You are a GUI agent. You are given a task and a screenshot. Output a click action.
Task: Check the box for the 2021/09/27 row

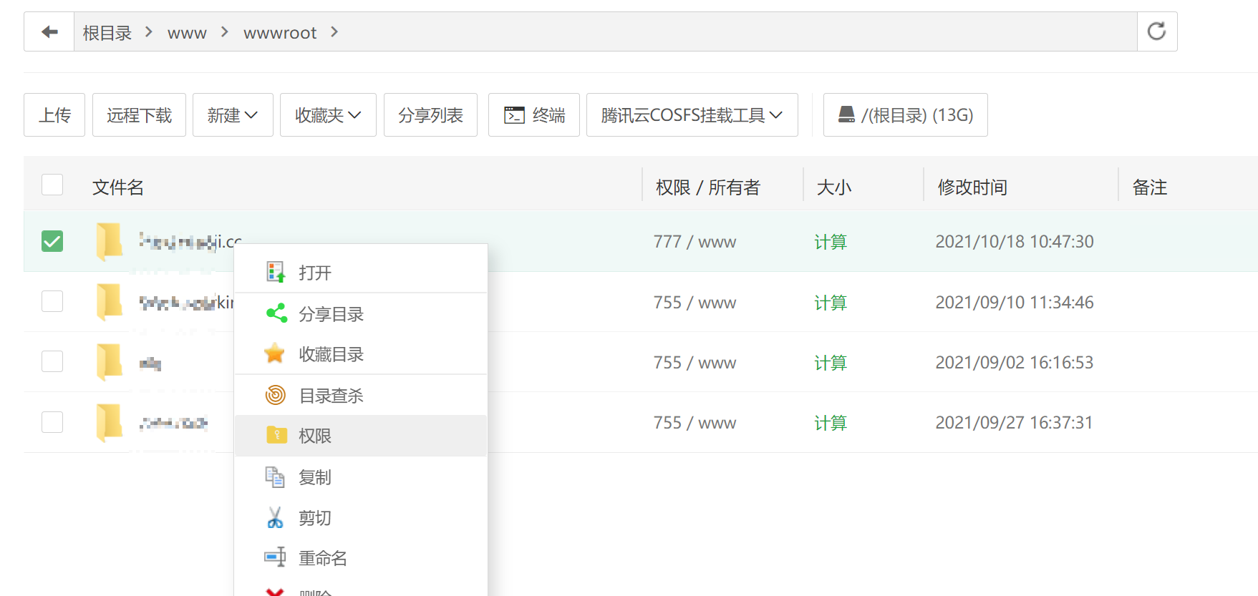click(52, 422)
